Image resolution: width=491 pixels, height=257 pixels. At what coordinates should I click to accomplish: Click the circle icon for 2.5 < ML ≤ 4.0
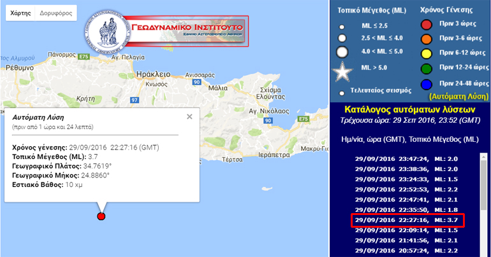click(x=342, y=38)
